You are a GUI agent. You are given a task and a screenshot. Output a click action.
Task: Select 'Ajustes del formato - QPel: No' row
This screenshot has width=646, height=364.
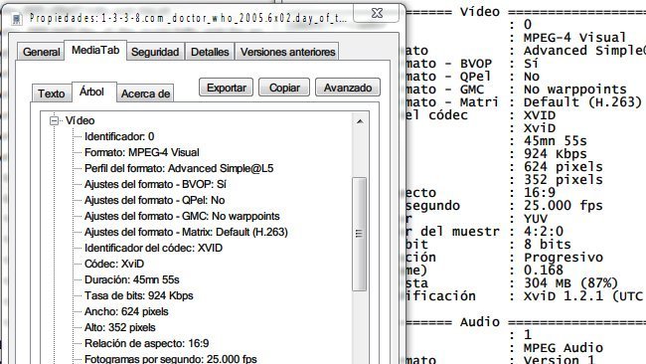pos(154,200)
